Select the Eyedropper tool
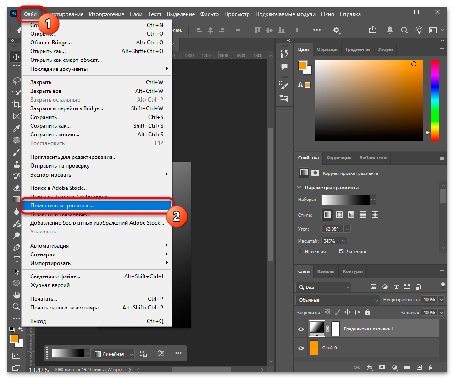Screen dimensions: 454x379 [16, 128]
